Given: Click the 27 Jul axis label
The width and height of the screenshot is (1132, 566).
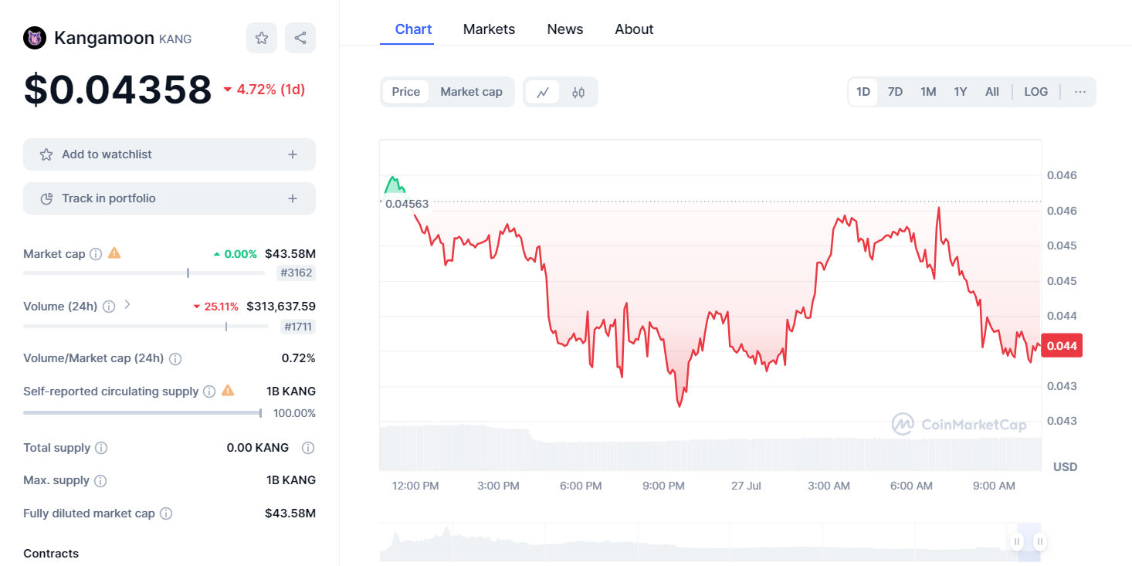Looking at the screenshot, I should (747, 486).
